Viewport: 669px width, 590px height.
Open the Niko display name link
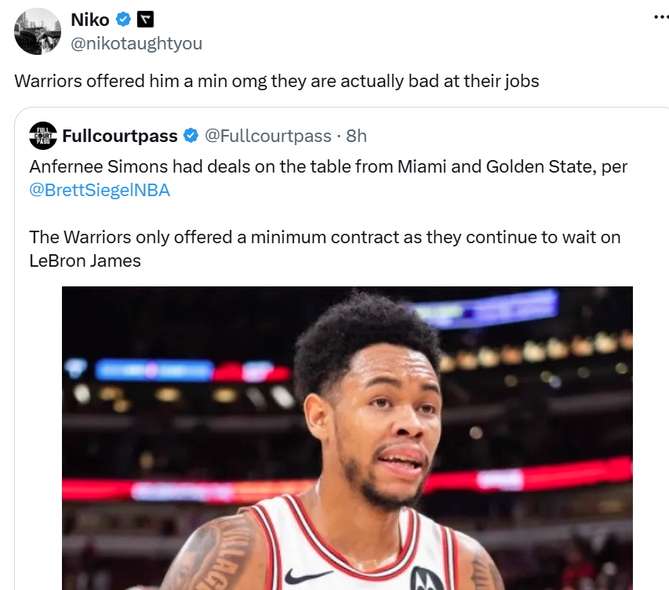pos(90,20)
